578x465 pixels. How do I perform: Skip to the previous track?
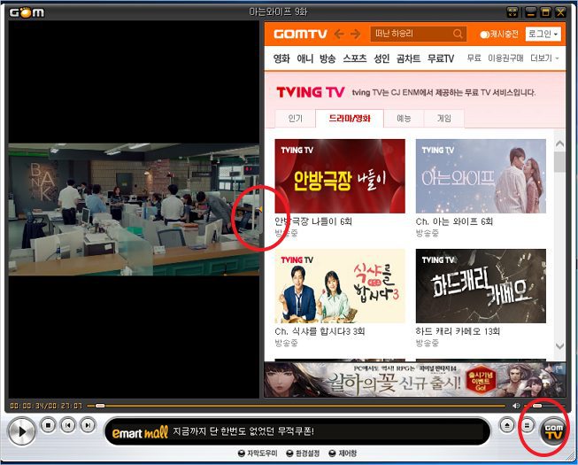pyautogui.click(x=68, y=426)
